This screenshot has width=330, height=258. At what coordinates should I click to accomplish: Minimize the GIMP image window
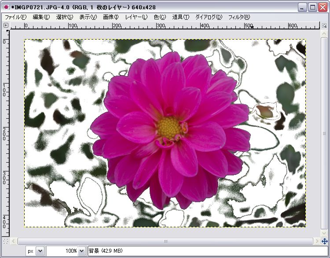pos(302,7)
